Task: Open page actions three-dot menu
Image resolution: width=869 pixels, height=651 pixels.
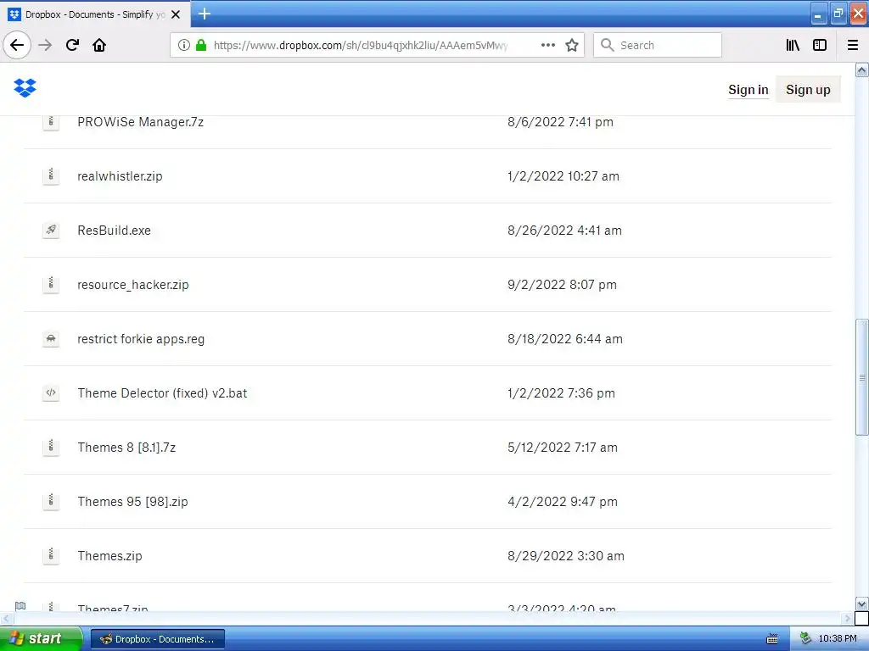Action: [x=548, y=45]
